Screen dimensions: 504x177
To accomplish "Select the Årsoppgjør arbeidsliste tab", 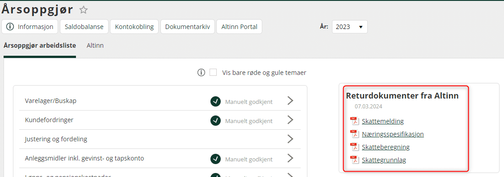I will (40, 45).
